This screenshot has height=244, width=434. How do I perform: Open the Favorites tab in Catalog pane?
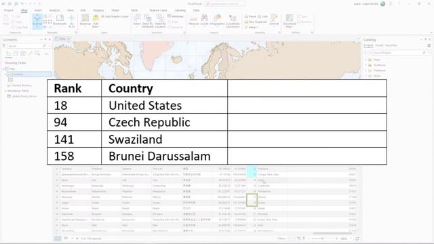tap(391, 45)
